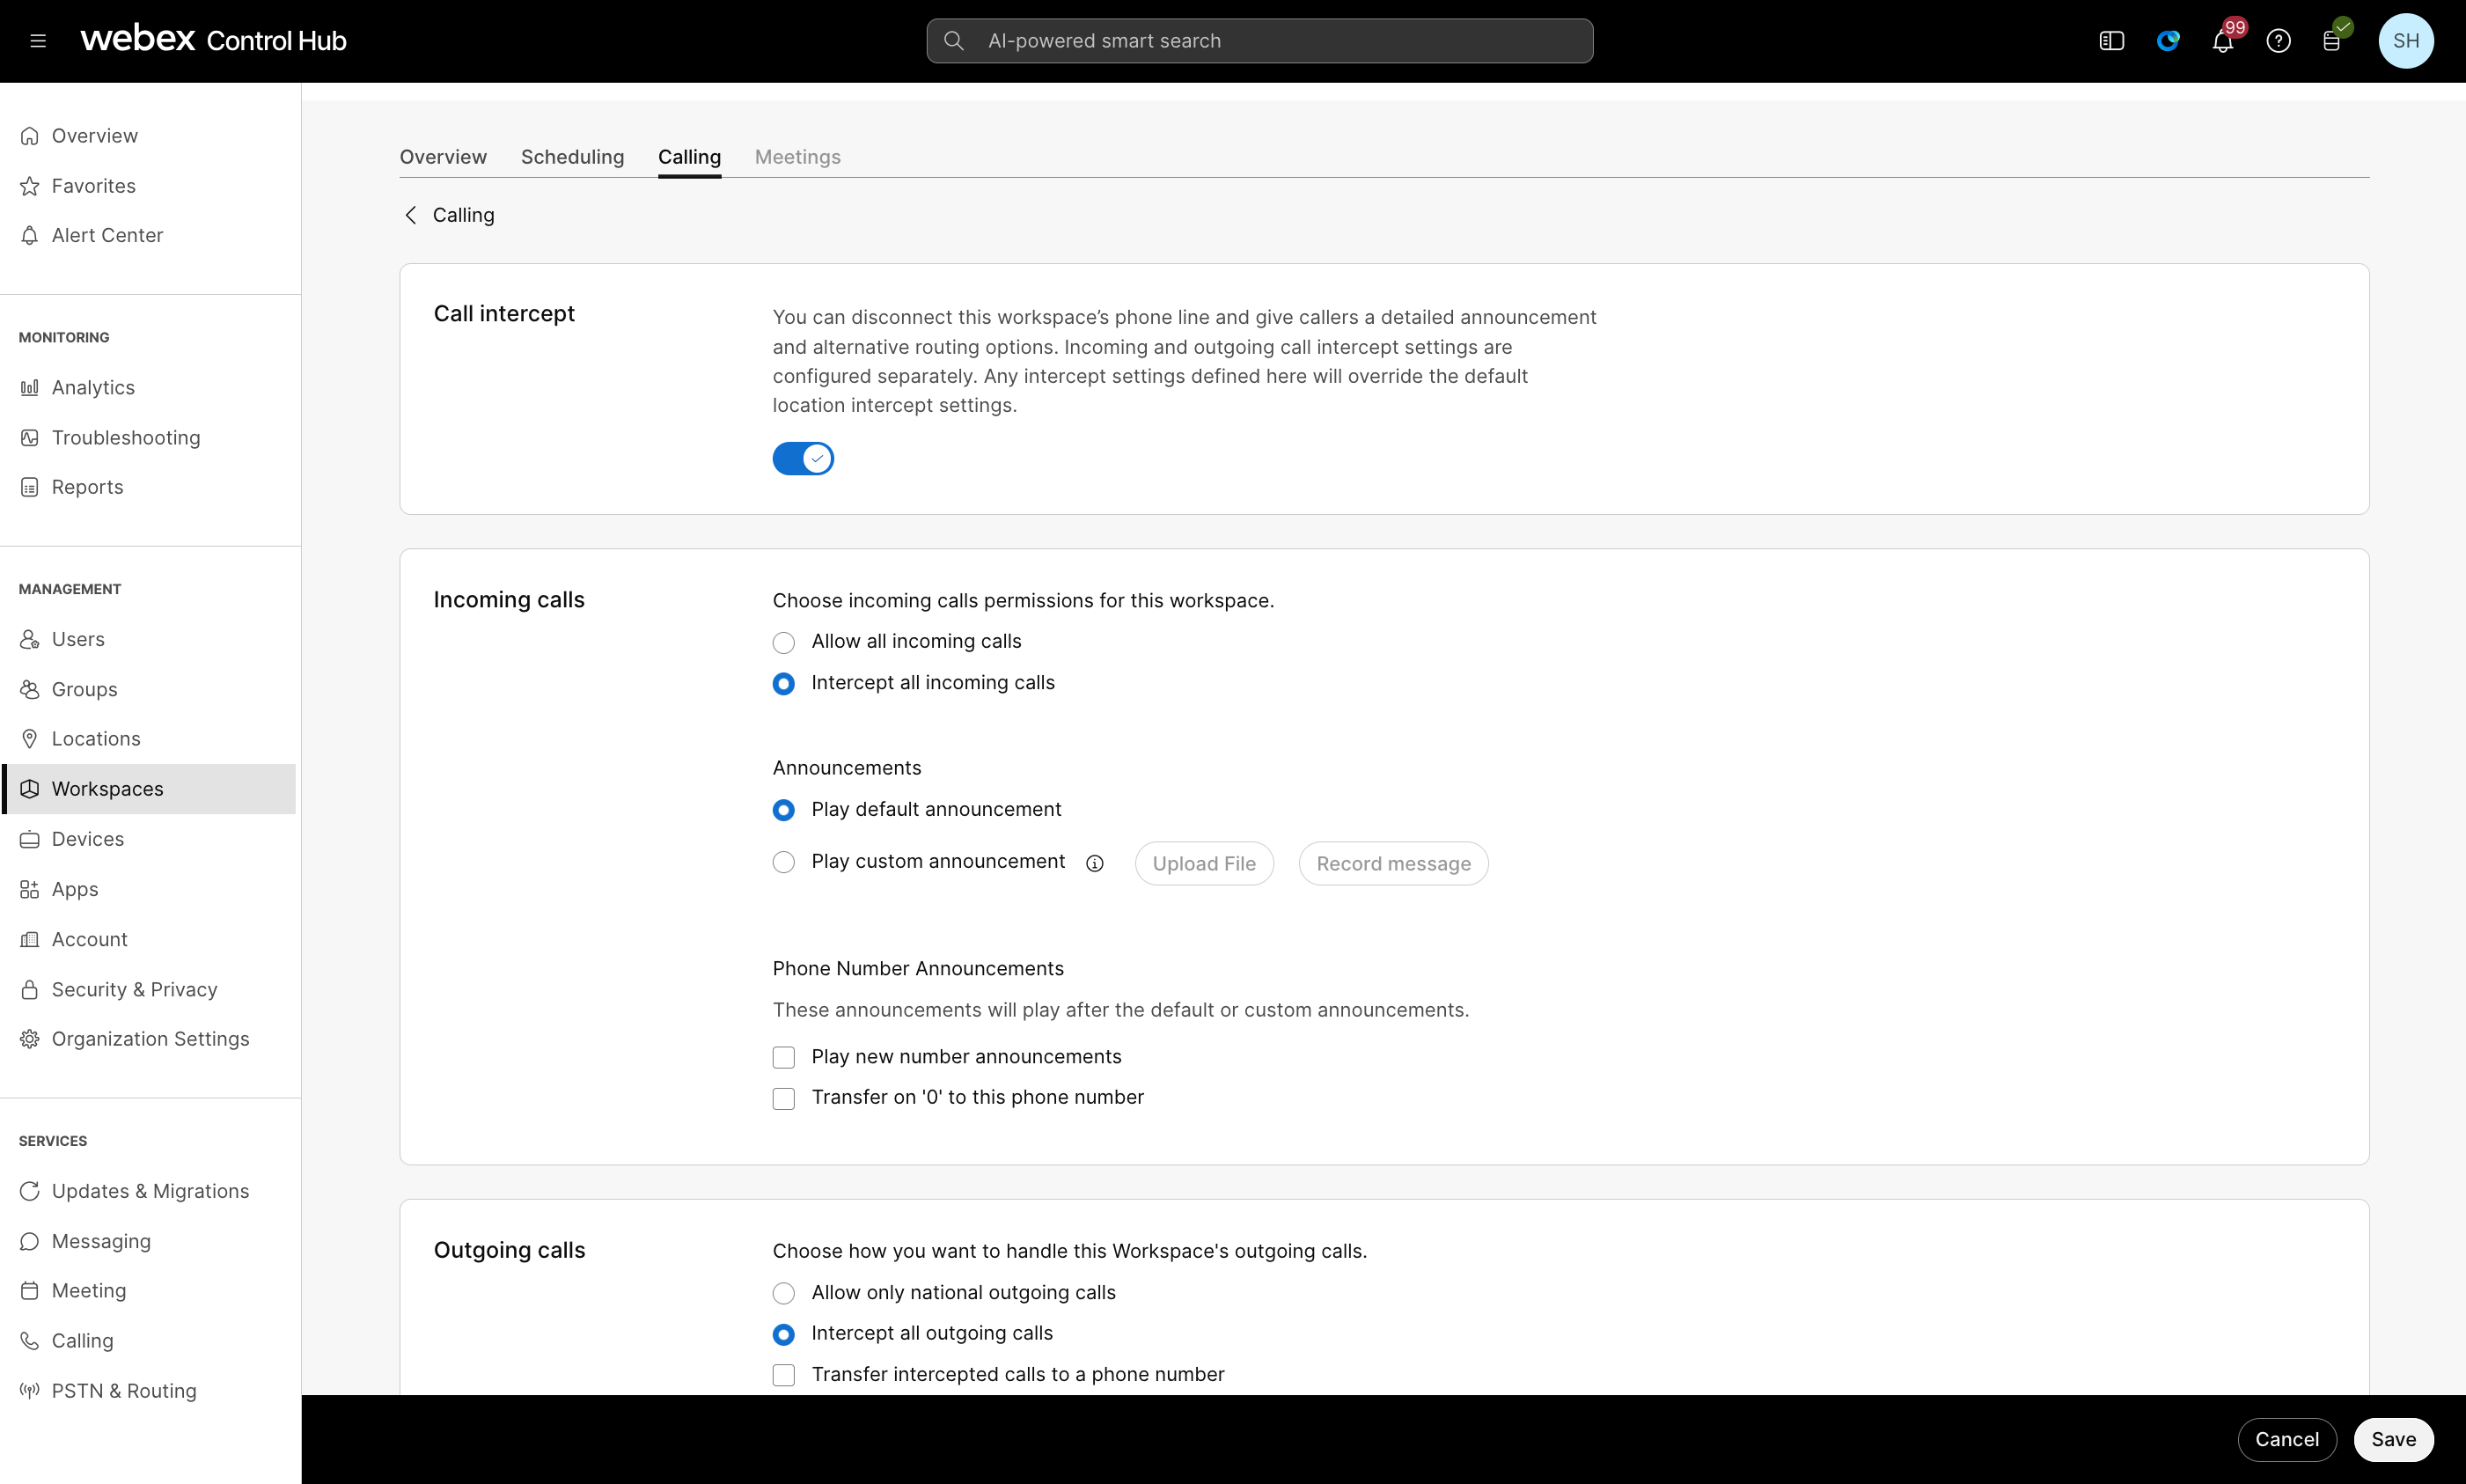The image size is (2466, 1484).
Task: Click the AI-powered smart search field
Action: 1258,40
